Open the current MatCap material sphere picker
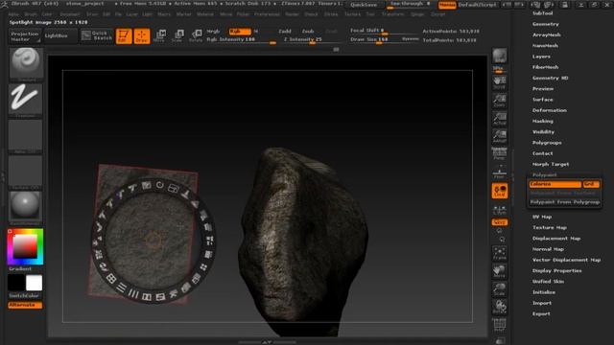 point(26,208)
